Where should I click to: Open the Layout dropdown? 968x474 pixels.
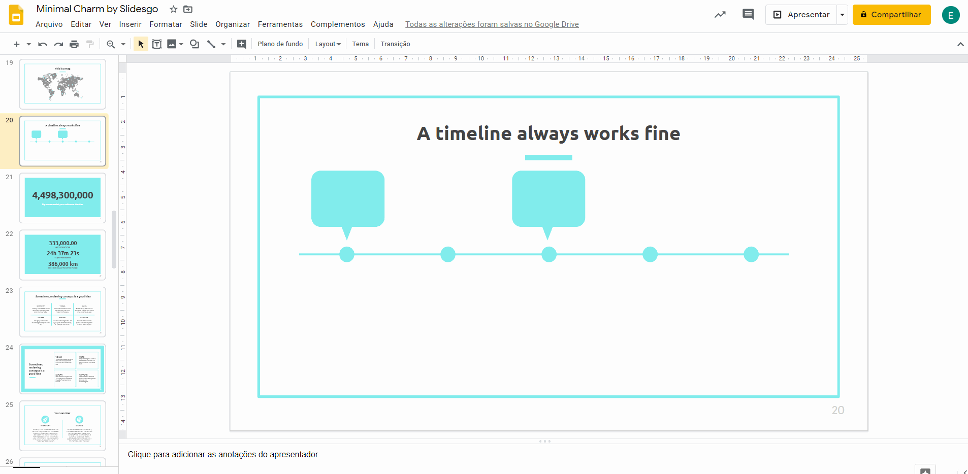tap(328, 44)
